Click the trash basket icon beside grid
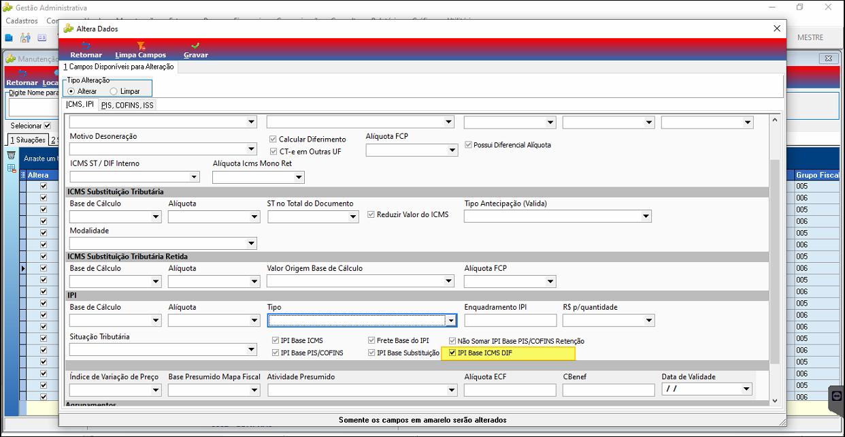845x437 pixels. (x=12, y=156)
